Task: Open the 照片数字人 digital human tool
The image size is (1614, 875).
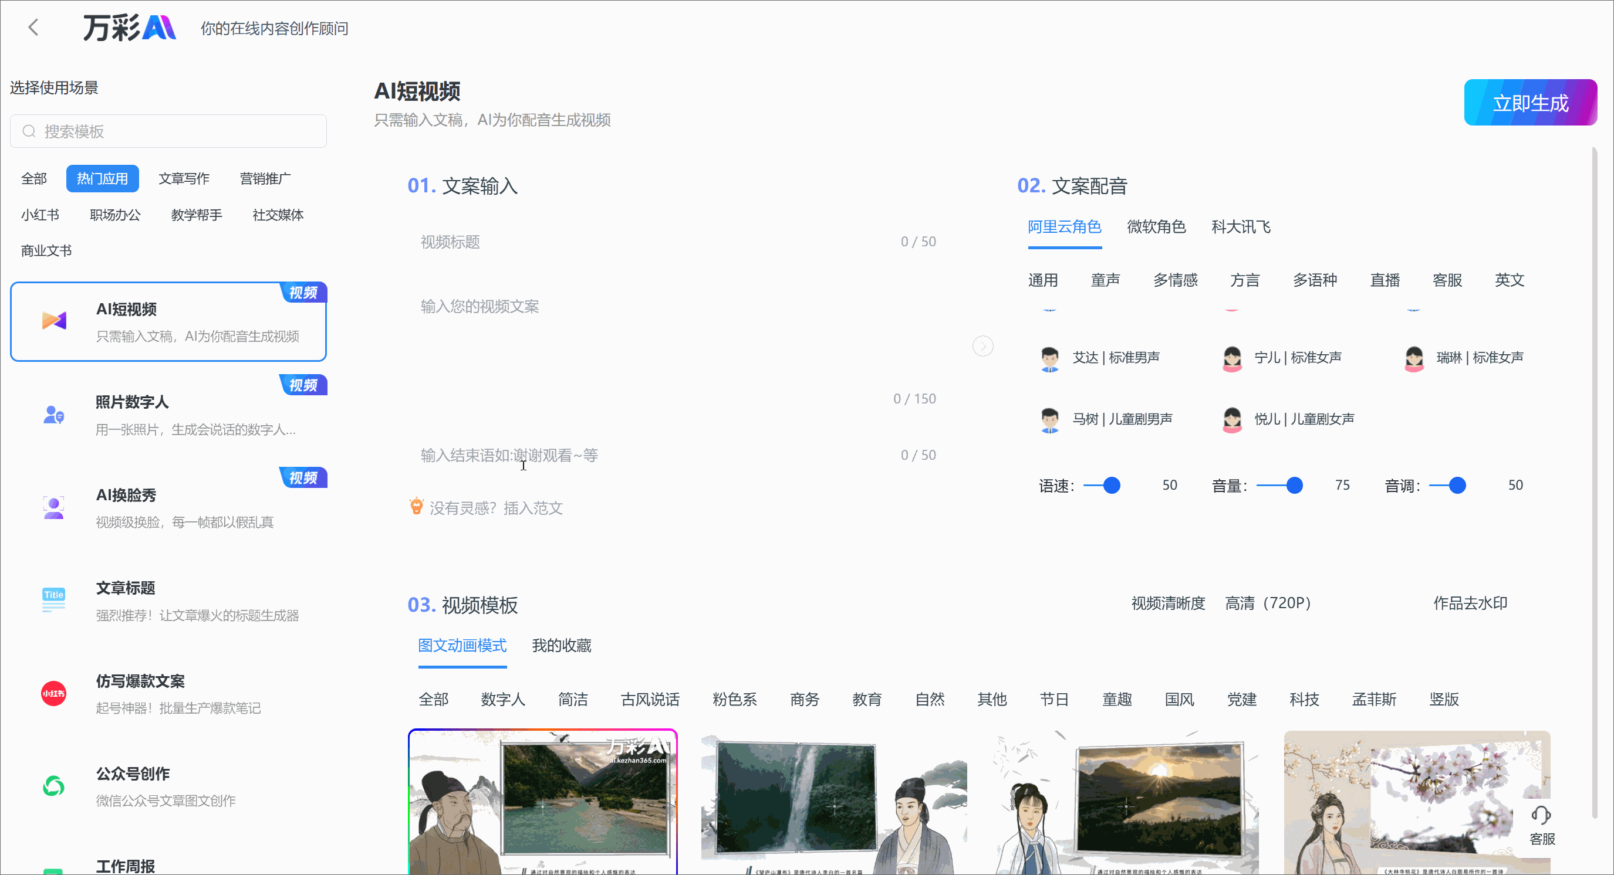Action: pos(54,415)
